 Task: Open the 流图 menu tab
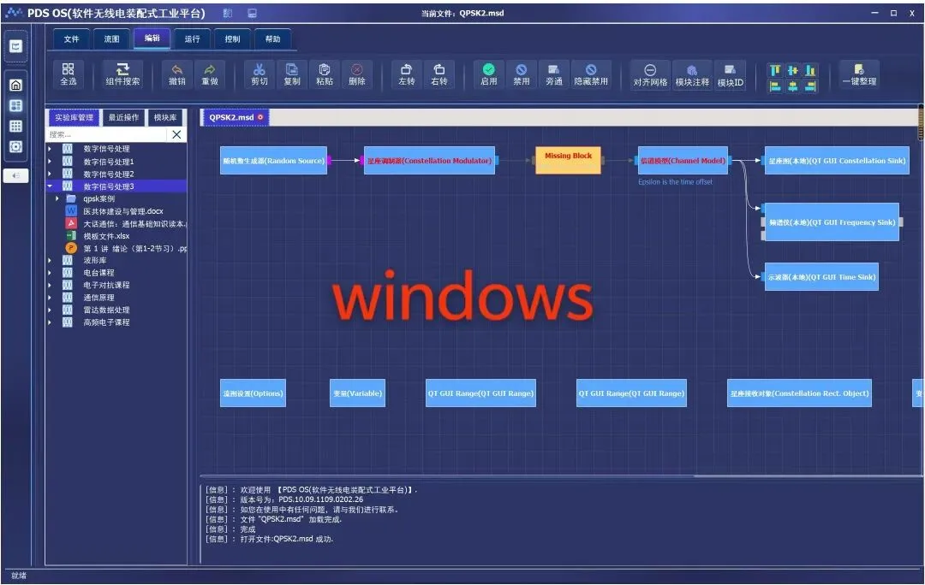pyautogui.click(x=111, y=38)
